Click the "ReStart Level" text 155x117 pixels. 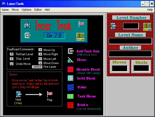click(x=24, y=54)
